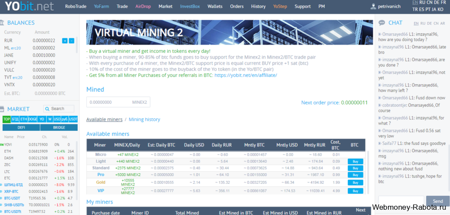Open the affiliate link yobit.net/en/affiliate/
This screenshot has width=450, height=215.
tap(246, 75)
